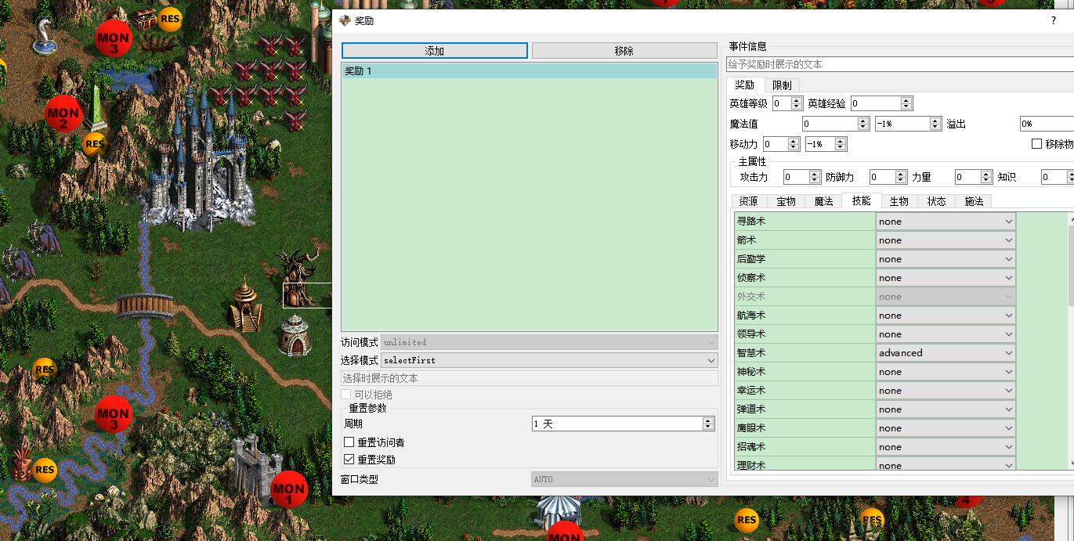The width and height of the screenshot is (1074, 541).
Task: Uncheck the 重置奖励 checkbox
Action: (x=349, y=460)
